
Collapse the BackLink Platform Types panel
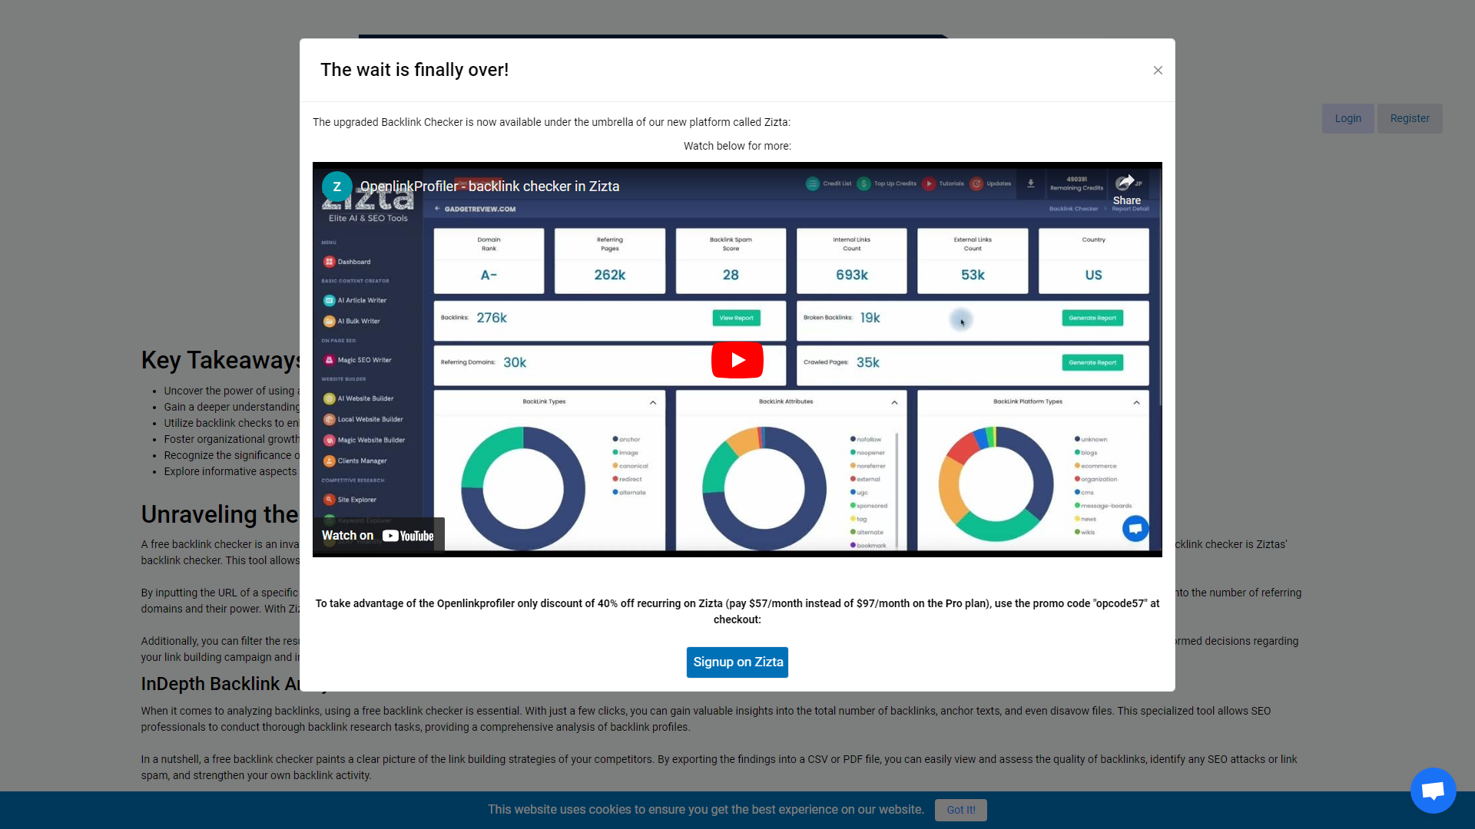(x=1136, y=401)
